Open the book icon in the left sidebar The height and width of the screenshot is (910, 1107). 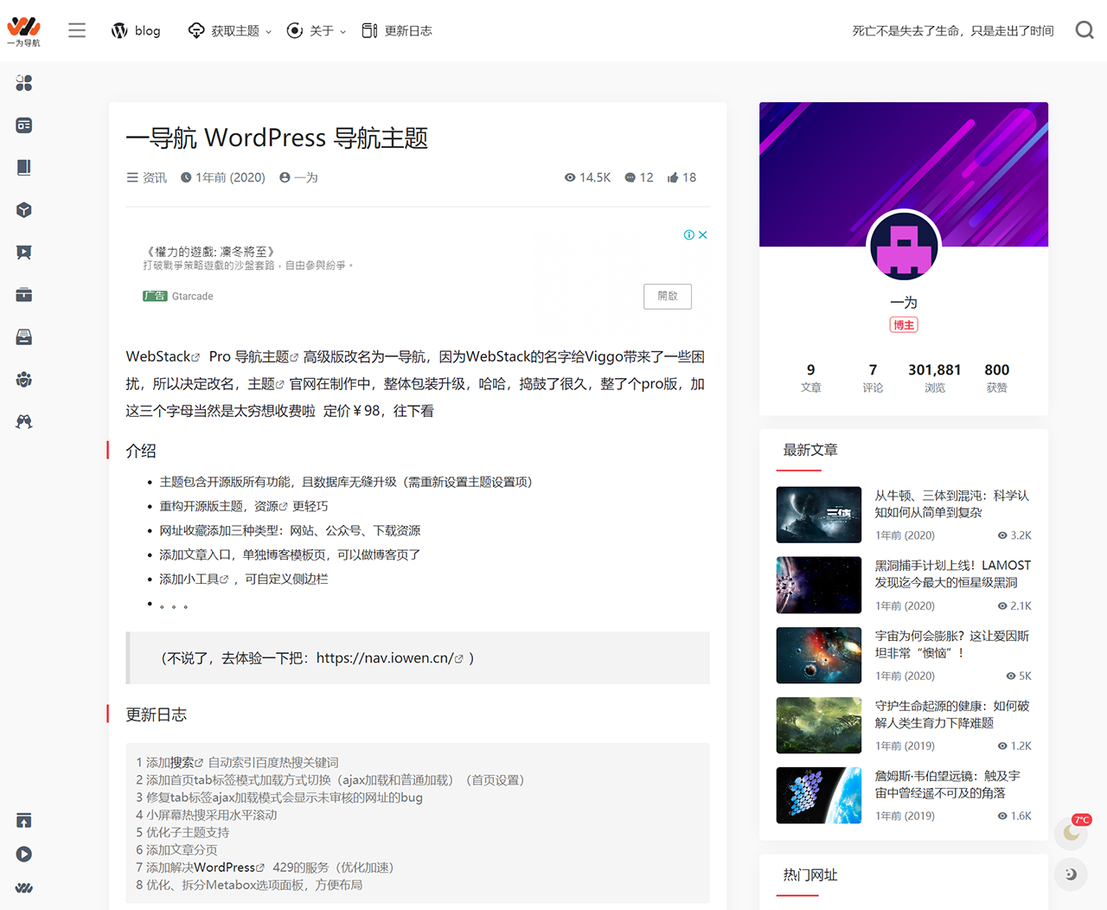(x=23, y=167)
